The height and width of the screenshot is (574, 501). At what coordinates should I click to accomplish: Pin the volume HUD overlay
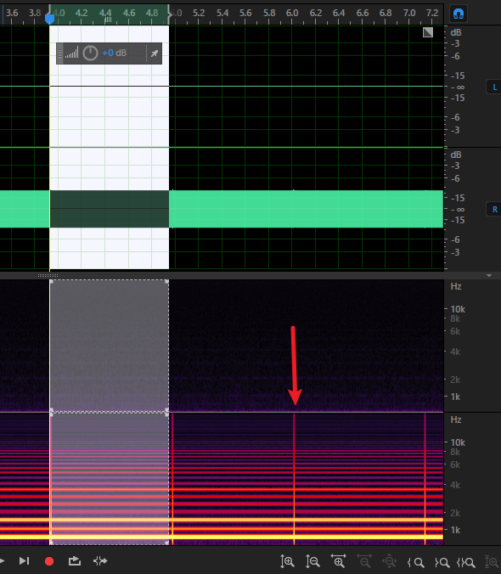click(x=155, y=53)
